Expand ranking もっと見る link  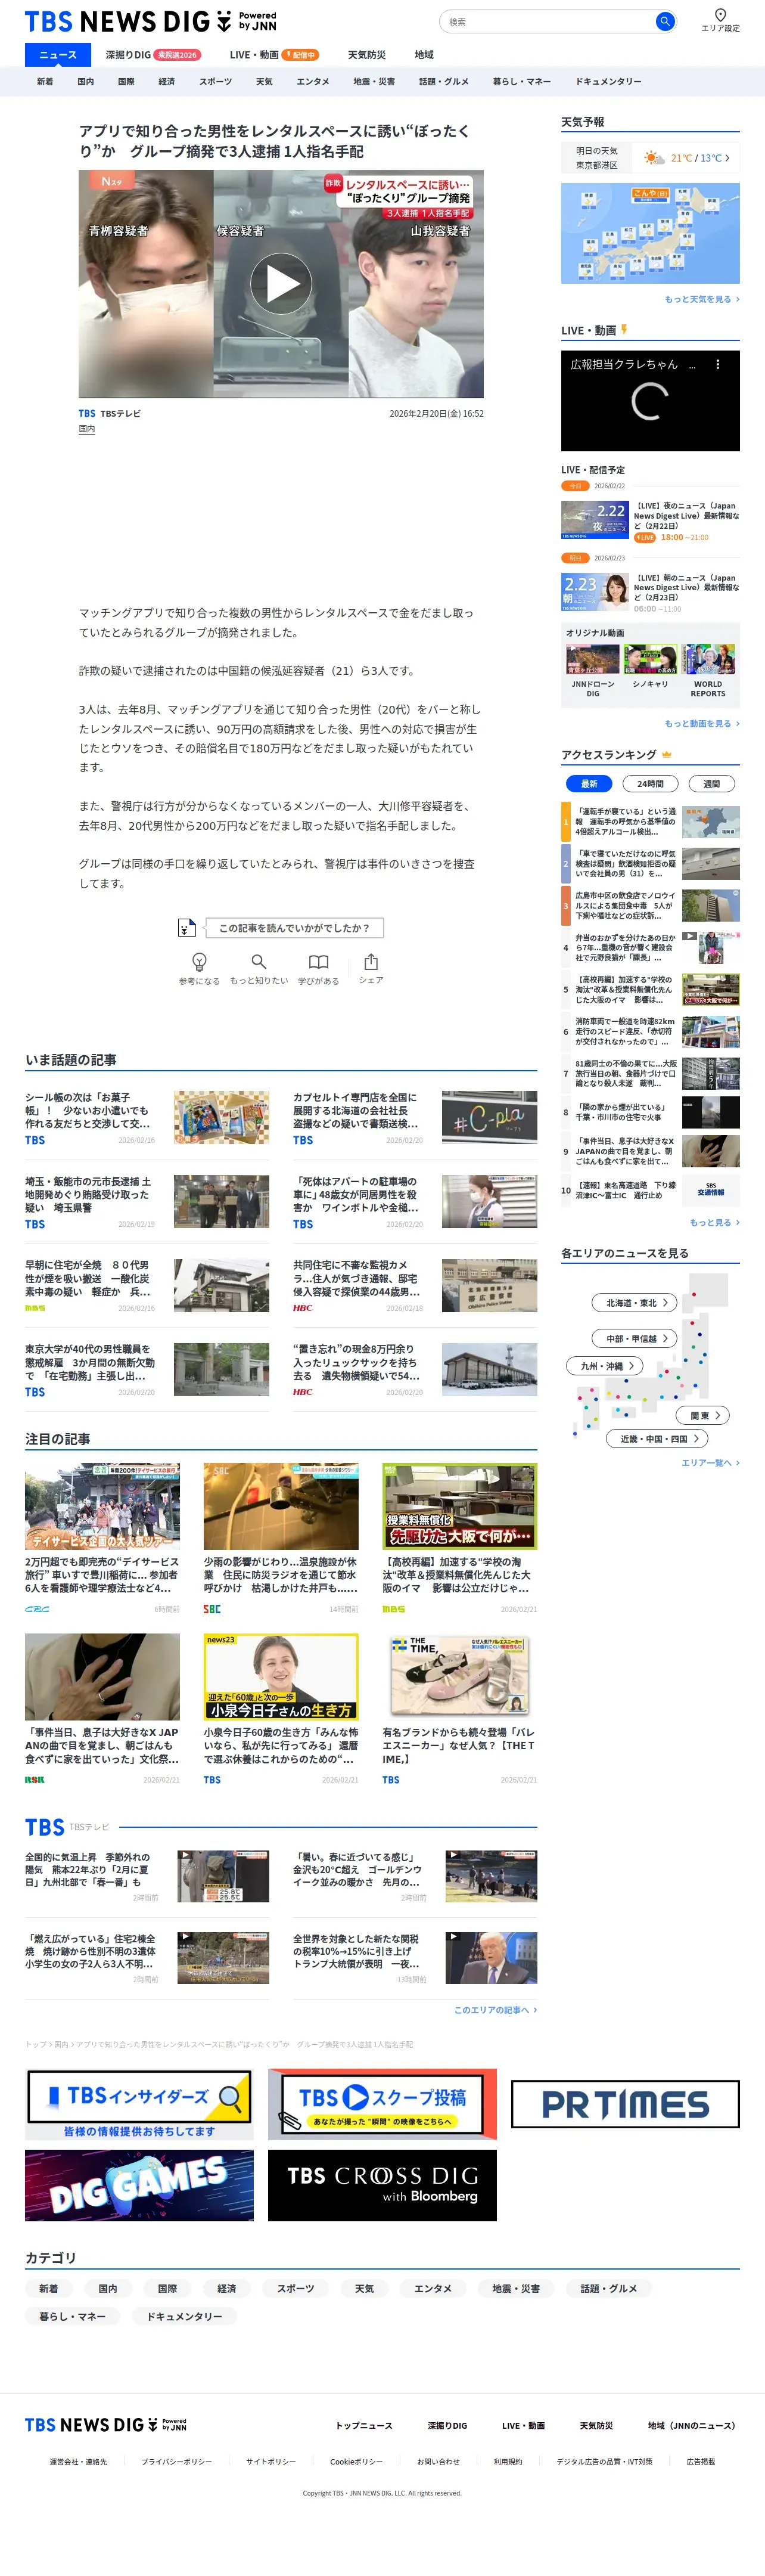[x=714, y=1222]
